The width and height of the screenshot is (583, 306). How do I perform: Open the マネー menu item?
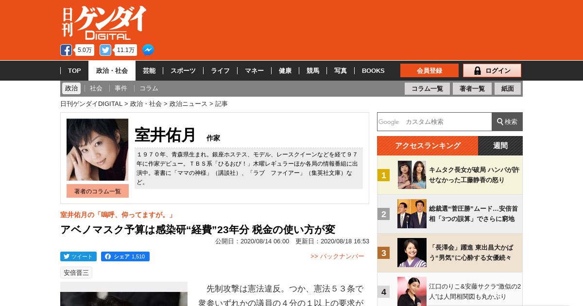(254, 70)
